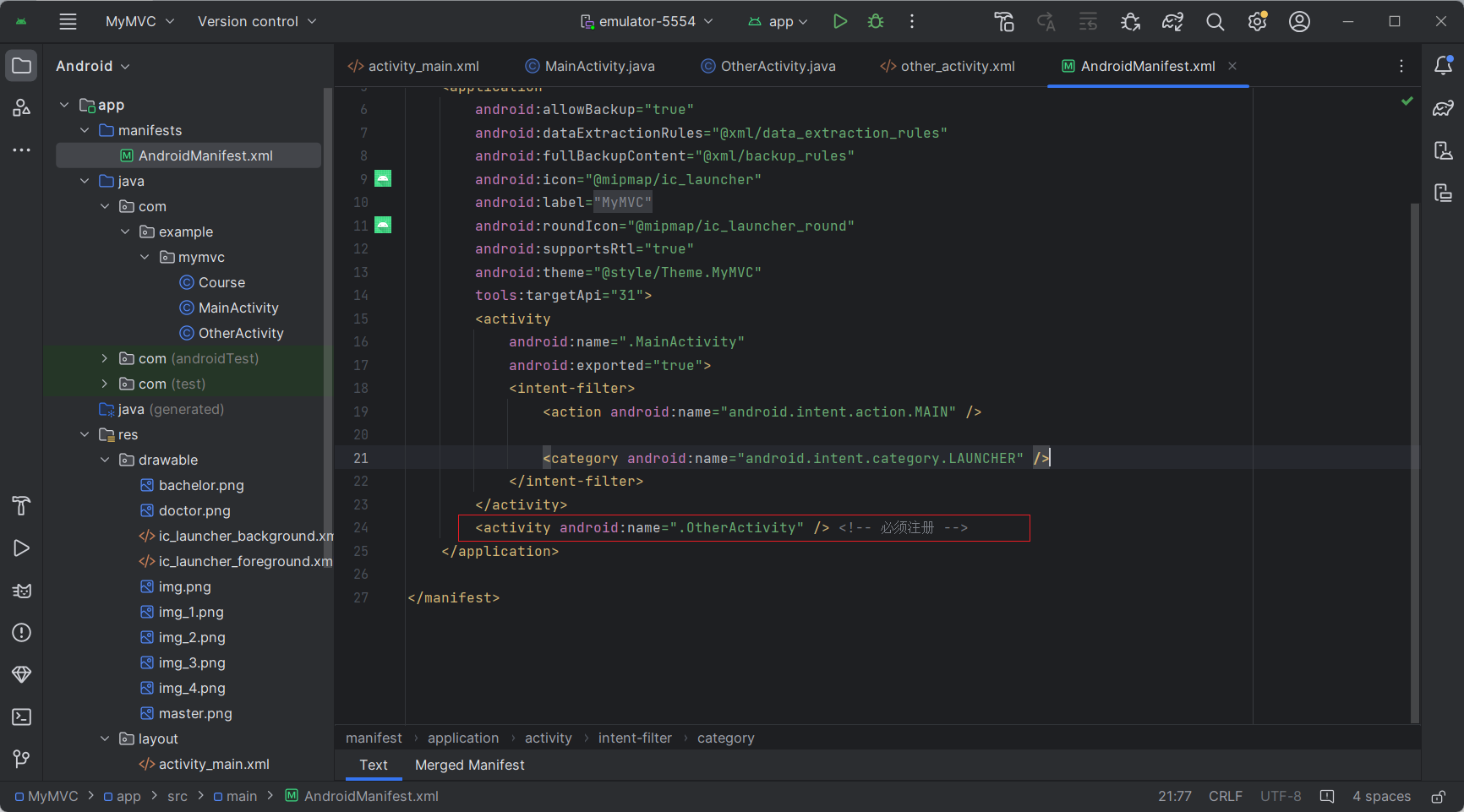
Task: Close the AndroidManifest.xml editor tab
Action: tap(1232, 66)
